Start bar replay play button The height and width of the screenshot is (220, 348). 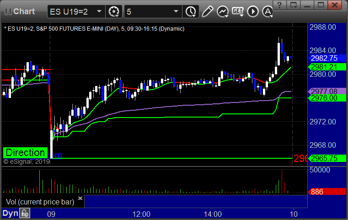253,11
